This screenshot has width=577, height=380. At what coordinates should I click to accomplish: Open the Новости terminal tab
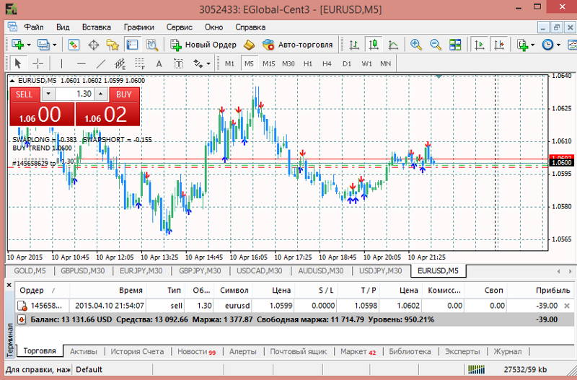196,352
